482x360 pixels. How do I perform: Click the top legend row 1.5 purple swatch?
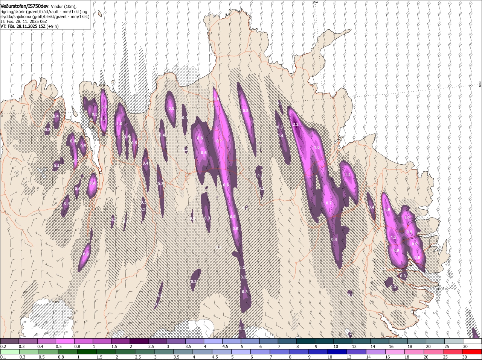pos(120,341)
